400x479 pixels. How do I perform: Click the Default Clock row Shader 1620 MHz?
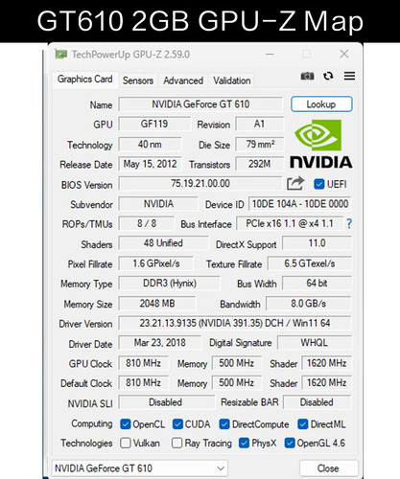click(326, 383)
